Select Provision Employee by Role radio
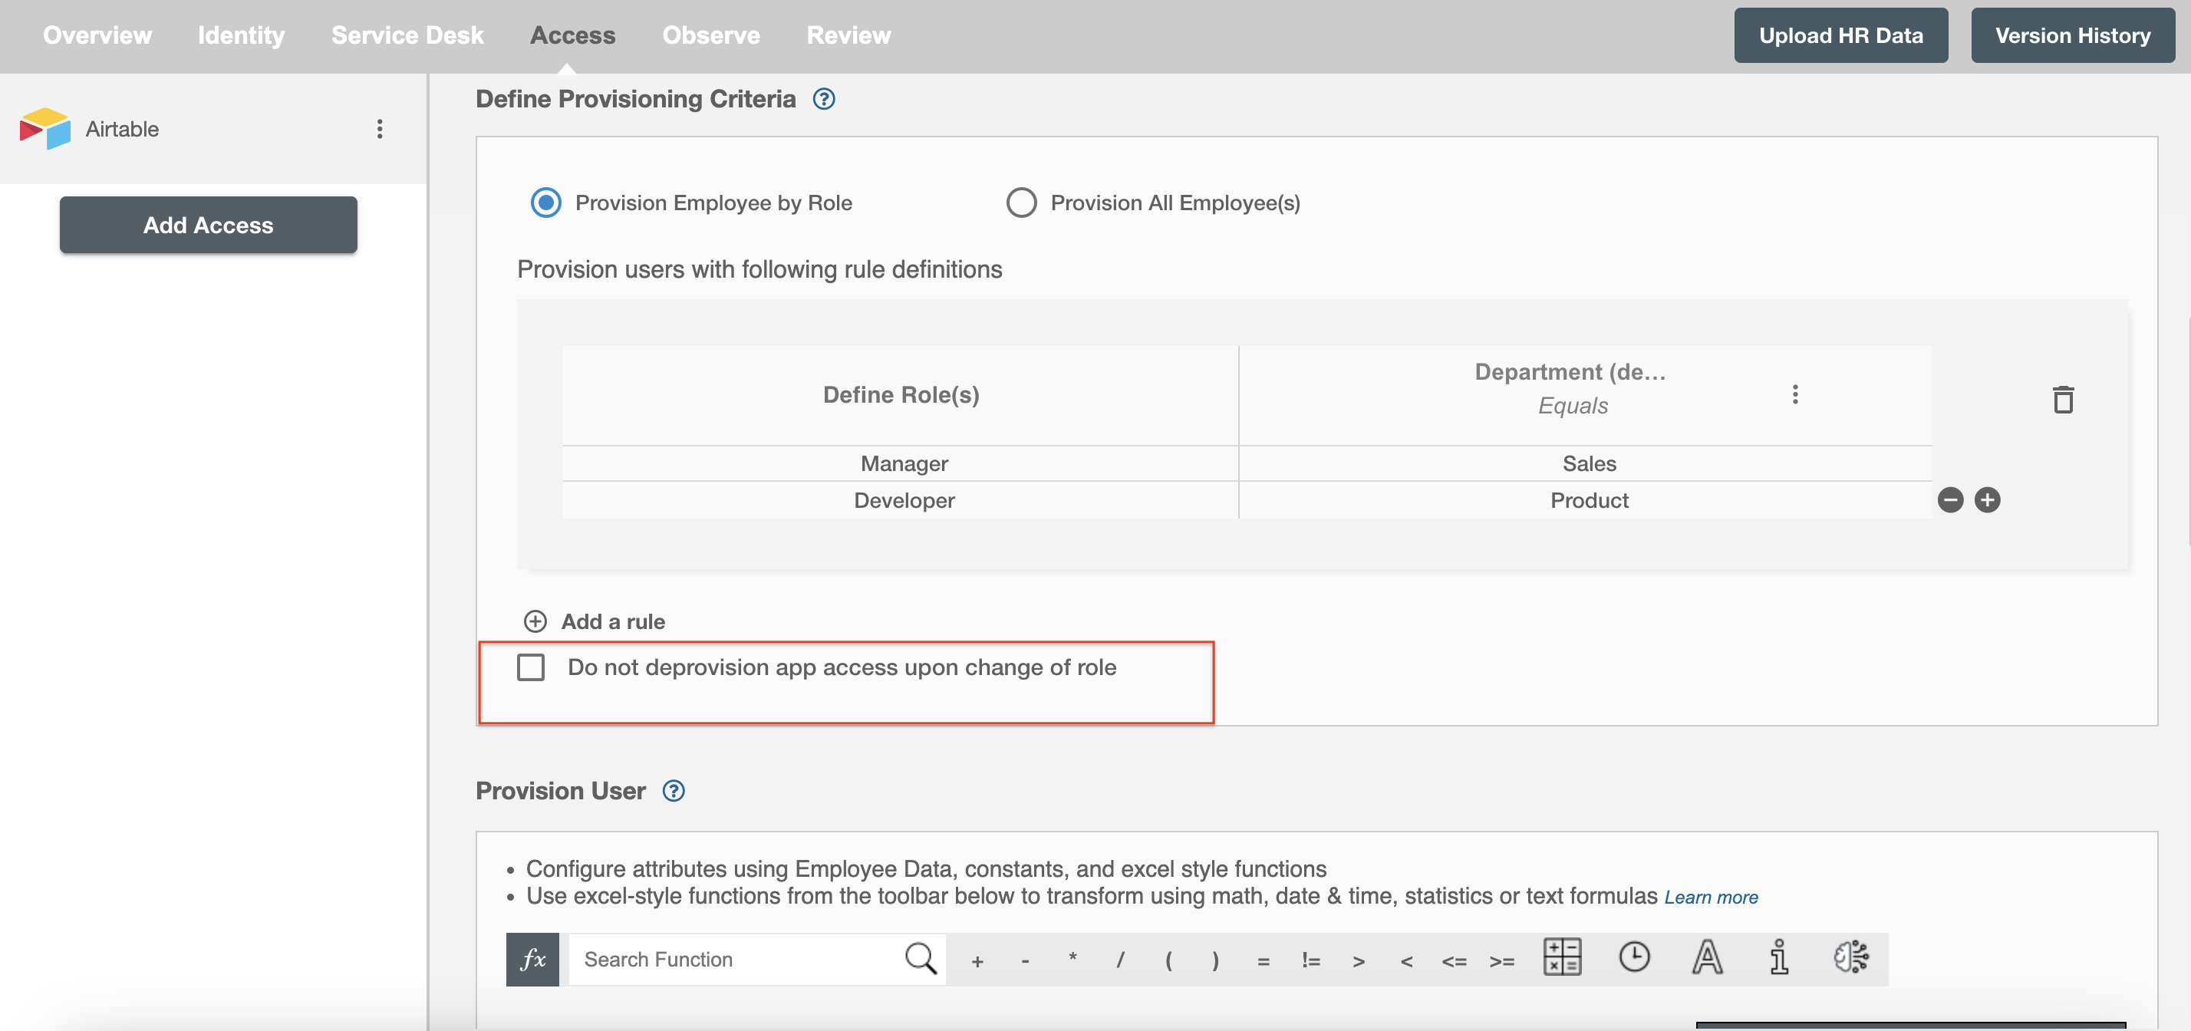 545,203
